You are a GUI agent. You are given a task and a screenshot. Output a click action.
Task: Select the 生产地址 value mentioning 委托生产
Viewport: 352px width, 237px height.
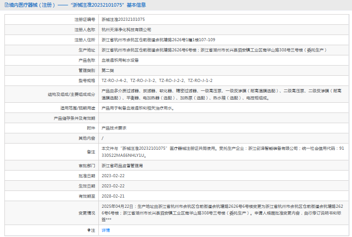tap(214, 50)
